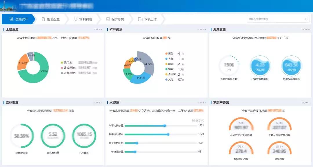
Task: Click the 已确权海域面积 water gauge
Action: 260,66
